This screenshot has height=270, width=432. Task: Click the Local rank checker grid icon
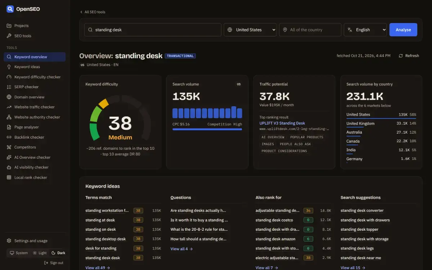pos(9,177)
